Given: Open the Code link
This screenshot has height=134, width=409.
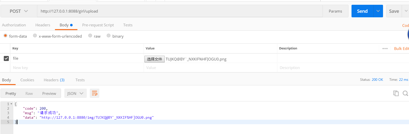Looking at the screenshot, I should click(405, 26).
